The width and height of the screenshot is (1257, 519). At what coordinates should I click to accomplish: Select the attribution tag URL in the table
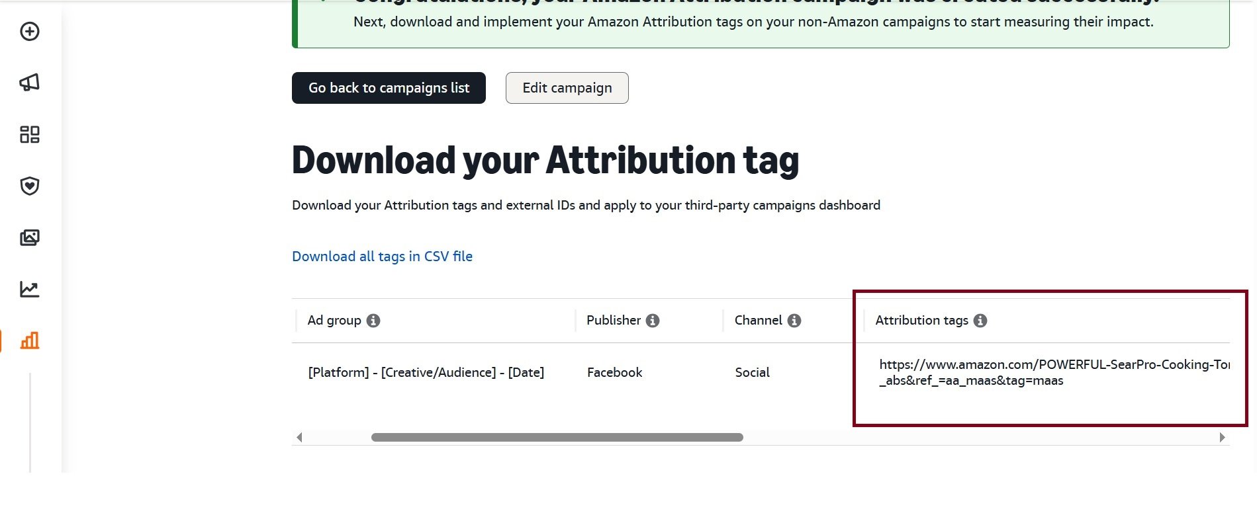(x=1052, y=372)
